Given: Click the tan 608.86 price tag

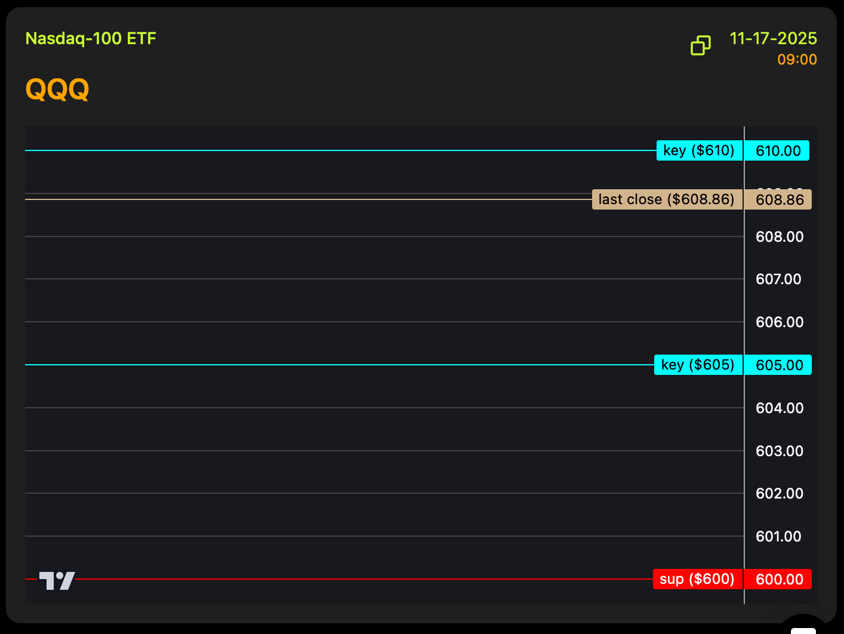Looking at the screenshot, I should (x=779, y=200).
